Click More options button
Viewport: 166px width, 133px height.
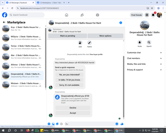(x=105, y=36)
